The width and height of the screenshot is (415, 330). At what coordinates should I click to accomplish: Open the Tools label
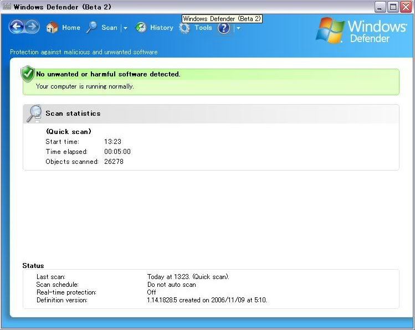[x=203, y=28]
